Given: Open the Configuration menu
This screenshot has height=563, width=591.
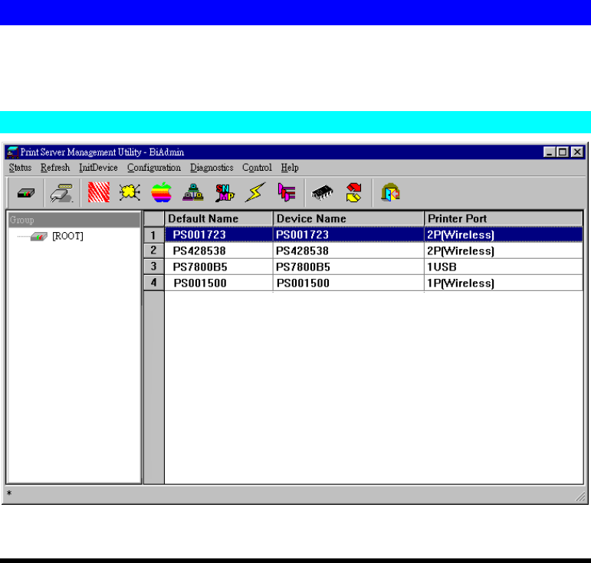Looking at the screenshot, I should point(154,168).
